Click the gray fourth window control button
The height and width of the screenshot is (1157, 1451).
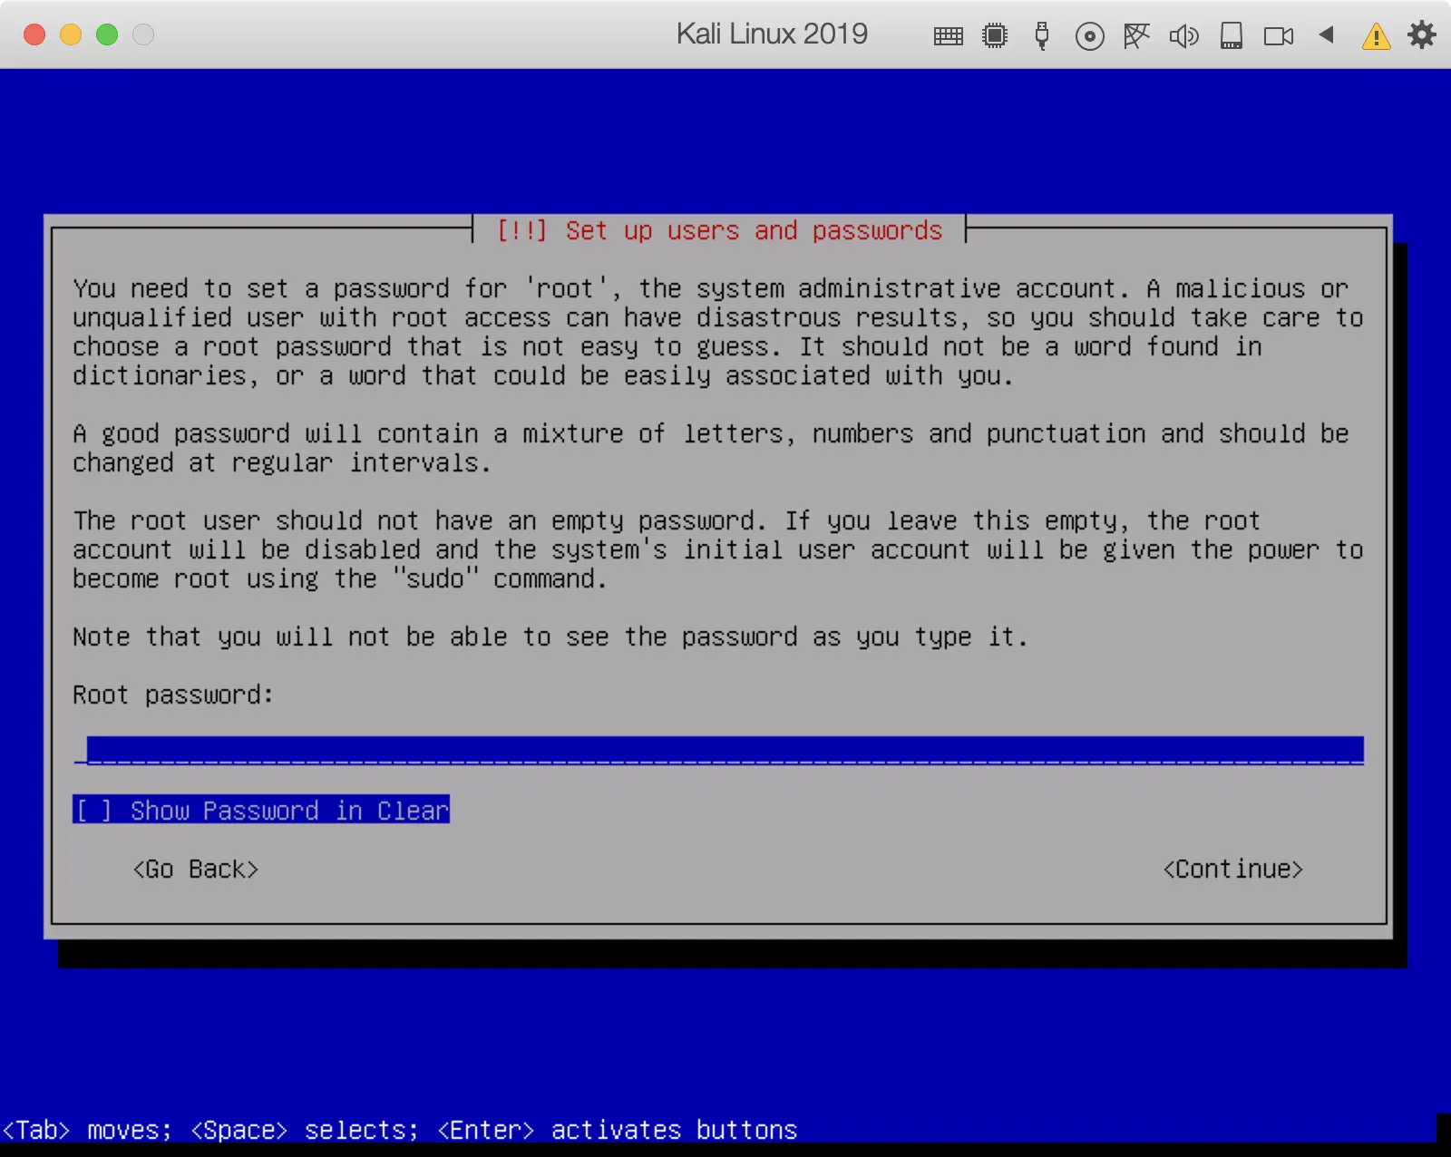click(x=143, y=34)
